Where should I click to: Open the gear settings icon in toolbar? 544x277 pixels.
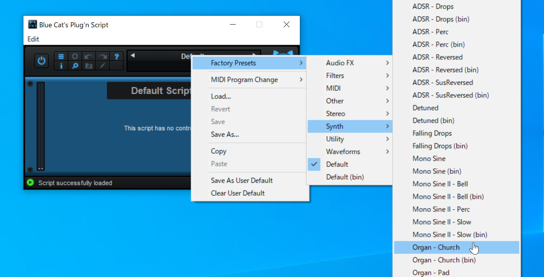tap(75, 56)
